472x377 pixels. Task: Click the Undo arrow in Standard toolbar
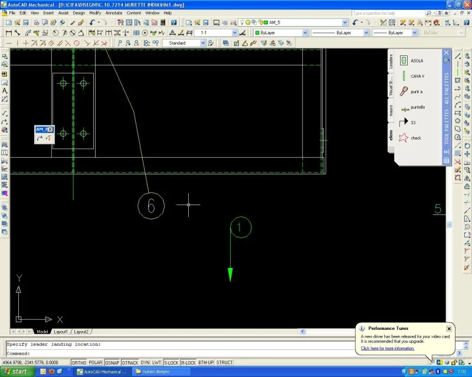[92, 22]
